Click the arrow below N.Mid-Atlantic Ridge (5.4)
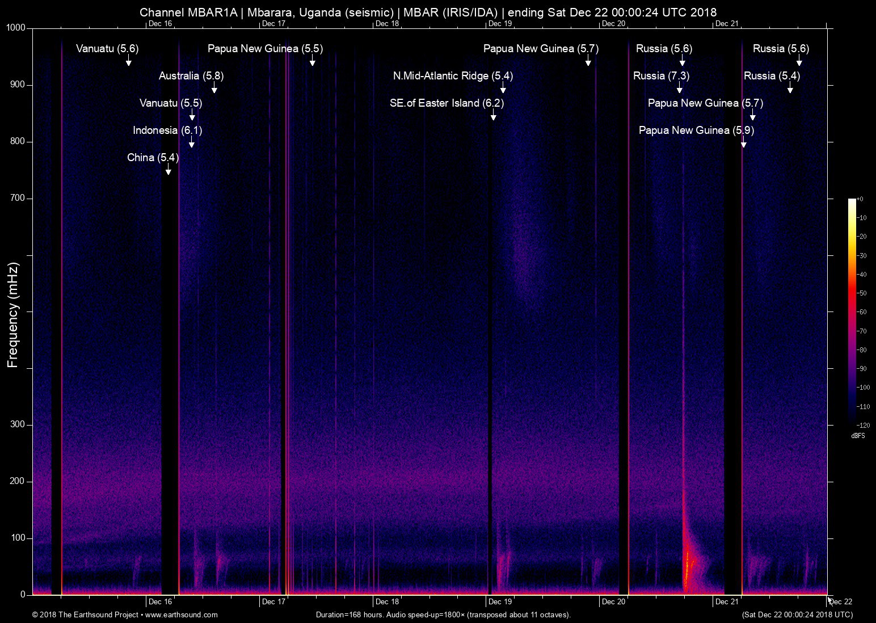The height and width of the screenshot is (623, 876). coord(503,88)
